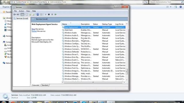Viewport: 184px width, 103px height.
Task: Click Windows Backup gear icon
Action: click(63, 38)
